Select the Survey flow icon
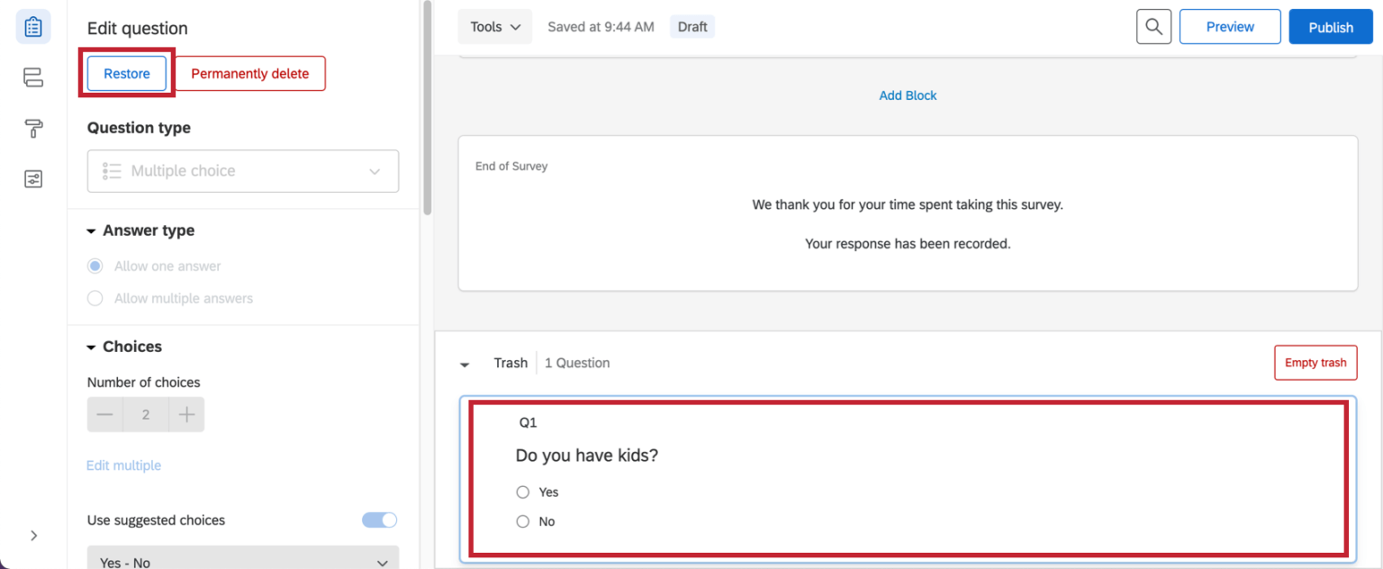The width and height of the screenshot is (1383, 569). [33, 77]
